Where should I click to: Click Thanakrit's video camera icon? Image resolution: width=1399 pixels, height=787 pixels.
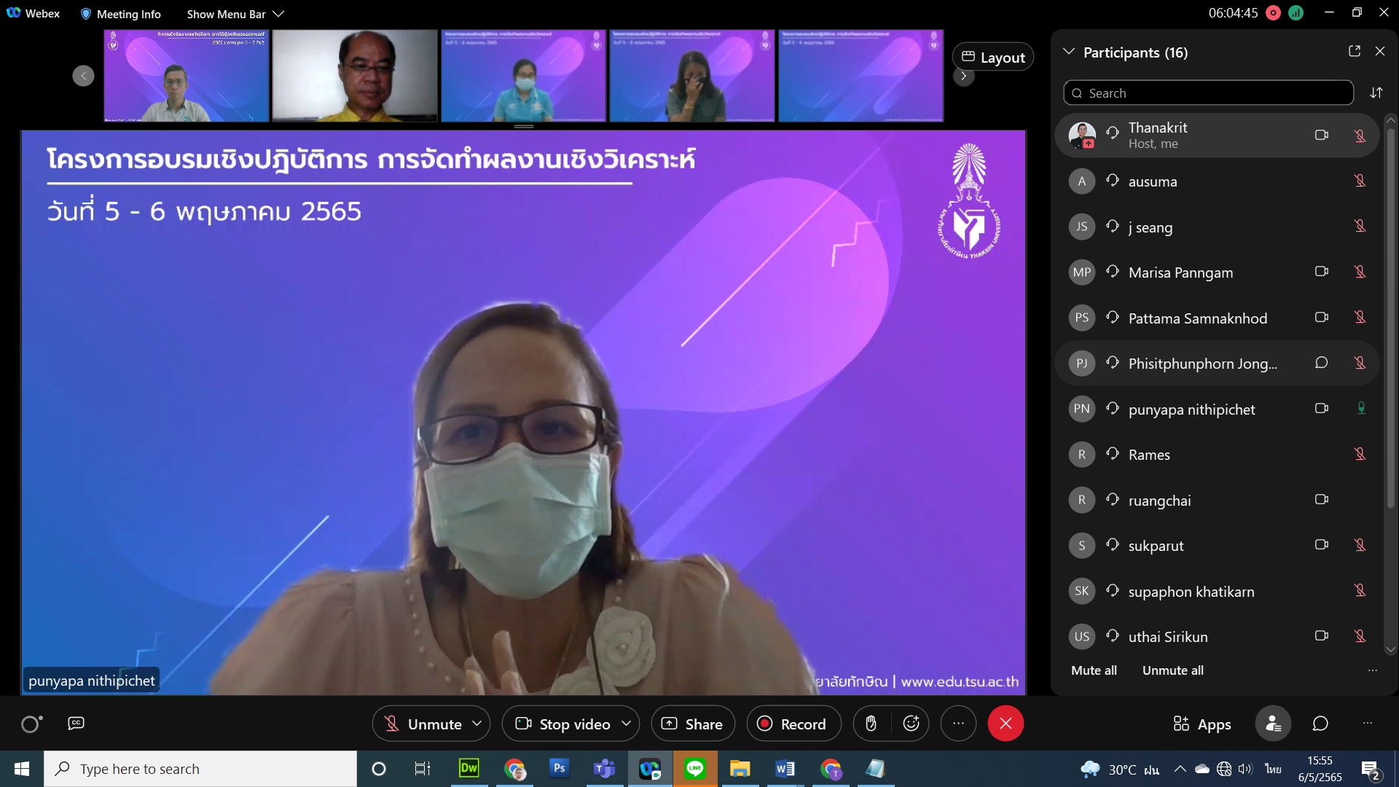click(x=1321, y=135)
